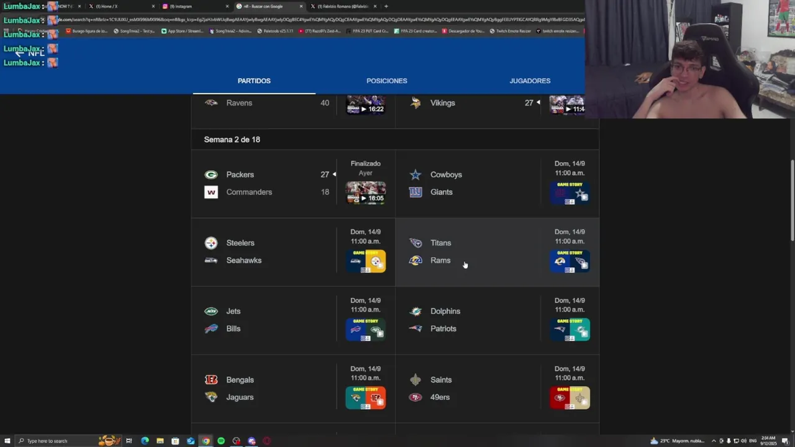Click the Packers team name
This screenshot has width=795, height=447.
(x=240, y=174)
